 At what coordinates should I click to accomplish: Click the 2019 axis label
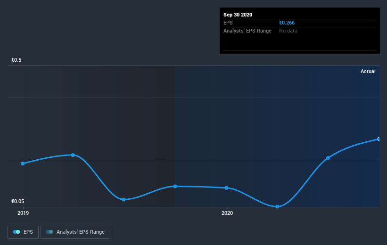click(x=23, y=213)
